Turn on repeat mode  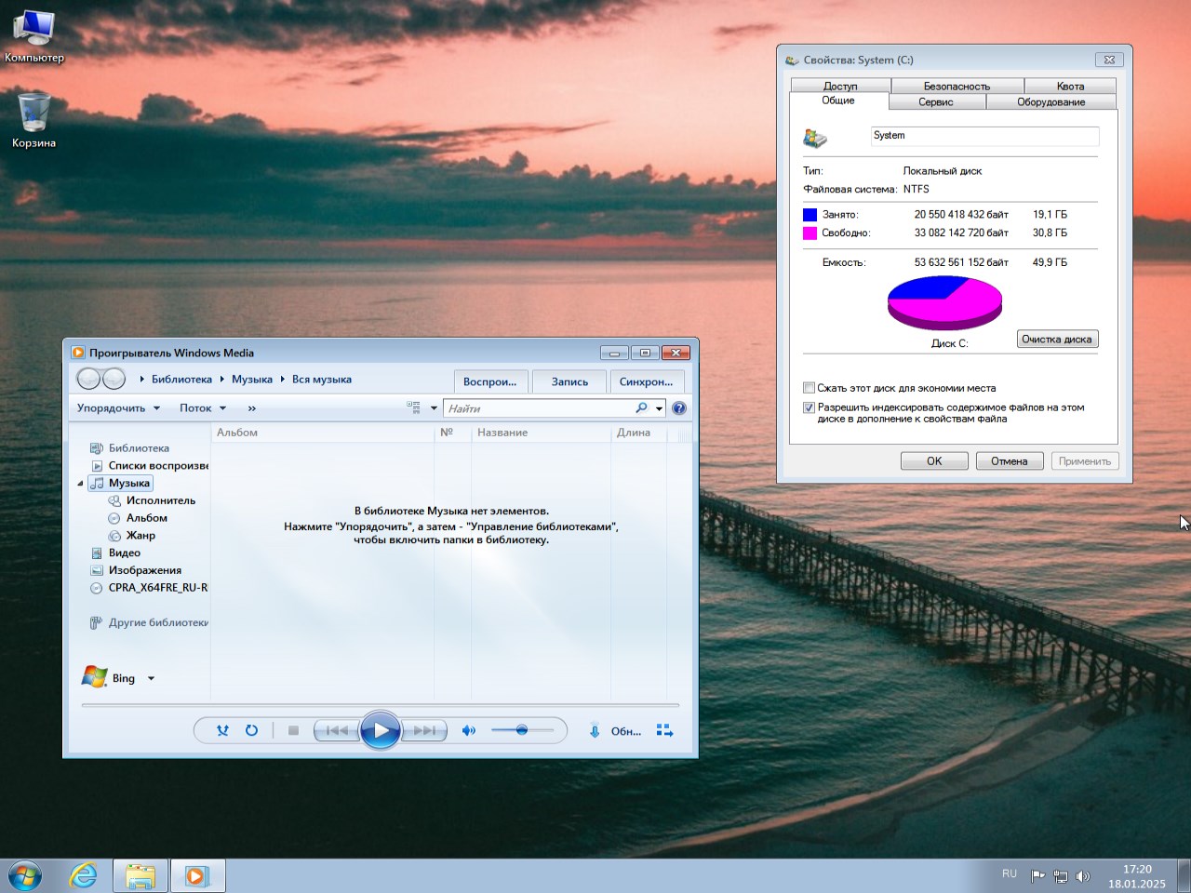[251, 730]
